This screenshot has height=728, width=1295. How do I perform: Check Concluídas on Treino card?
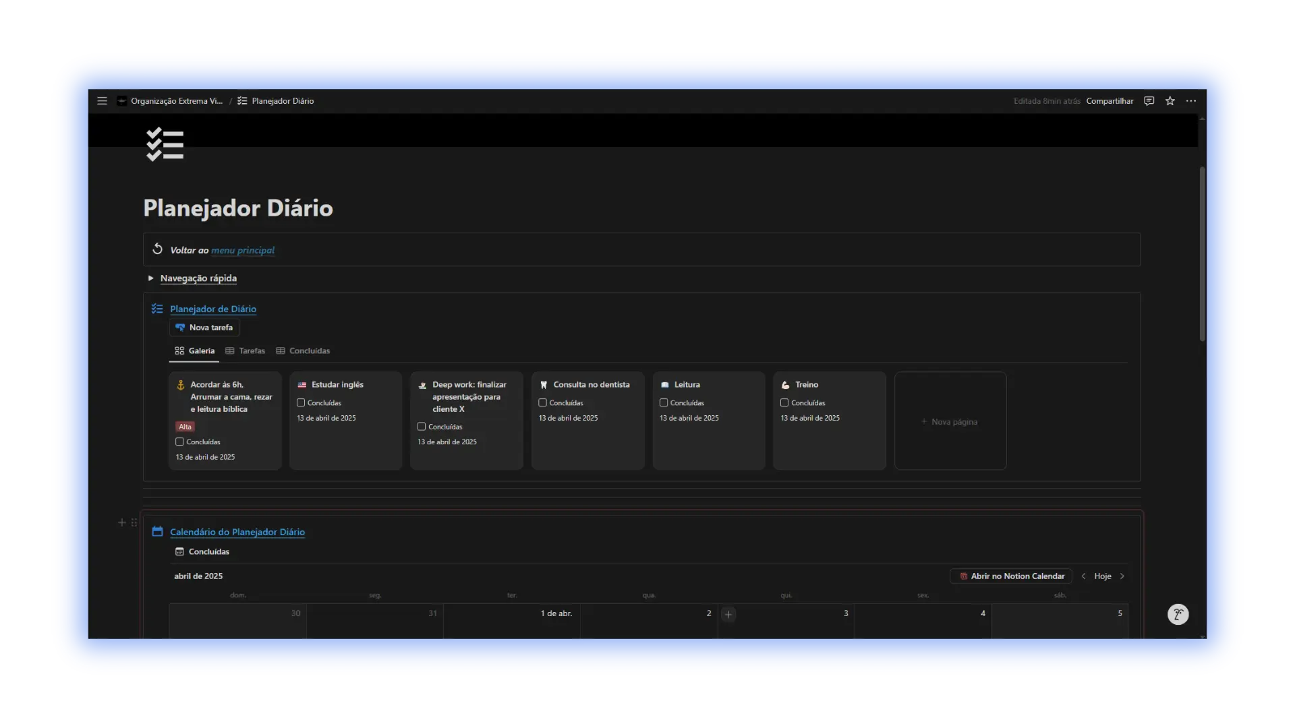(784, 403)
